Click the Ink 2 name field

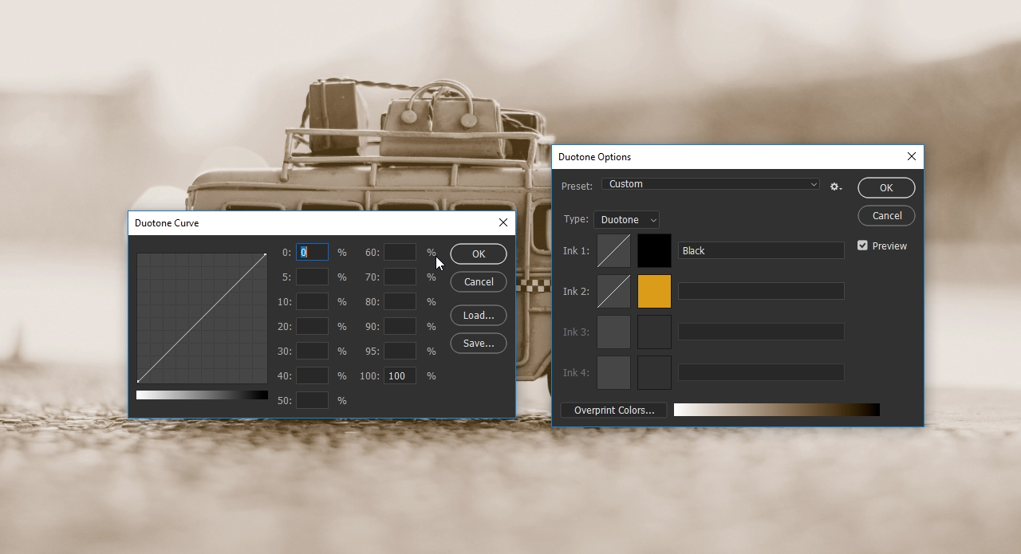point(761,292)
